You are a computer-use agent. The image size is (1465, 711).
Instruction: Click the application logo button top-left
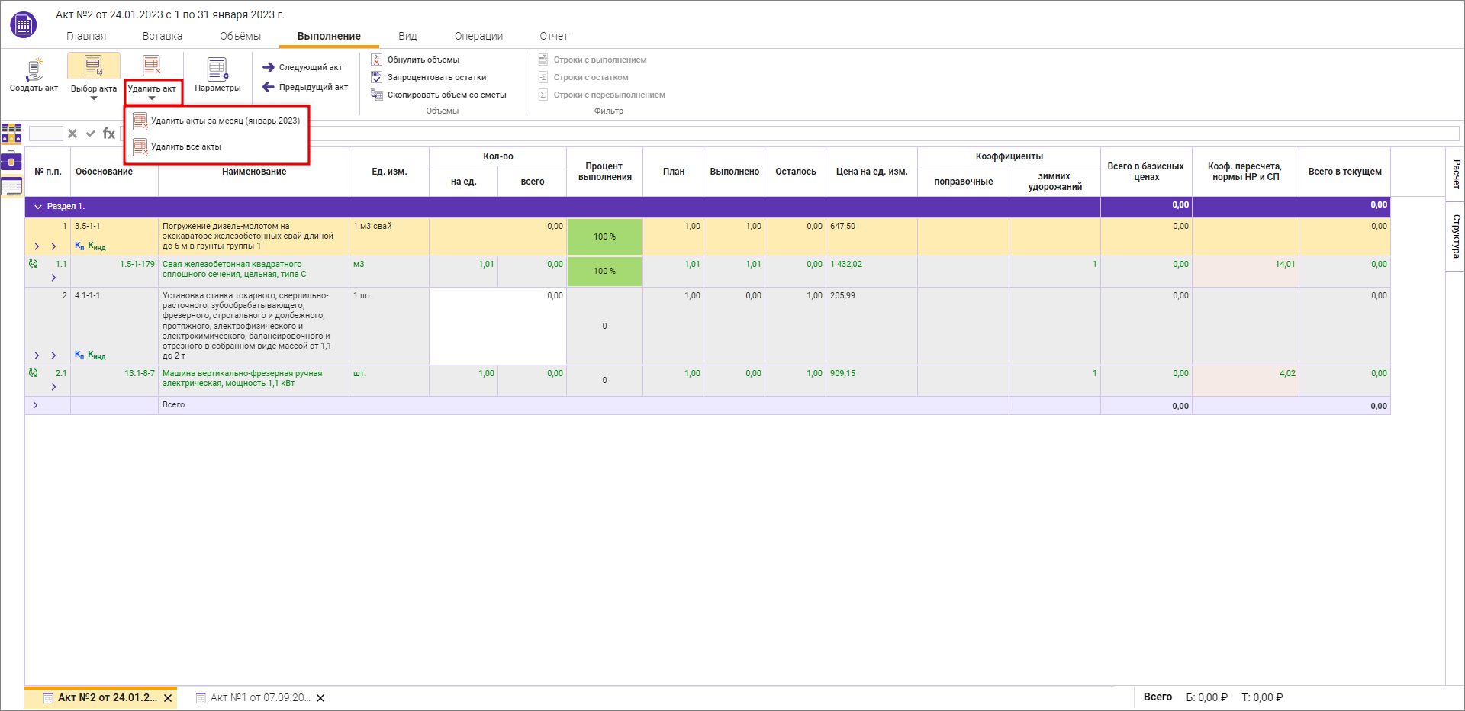click(x=23, y=25)
